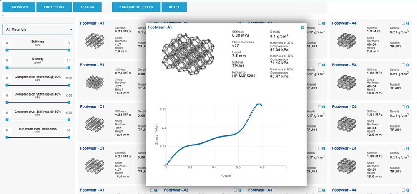Image resolution: width=417 pixels, height=194 pixels.
Task: Click the Stiffness minimum field showing 0
Action: coord(7,43)
